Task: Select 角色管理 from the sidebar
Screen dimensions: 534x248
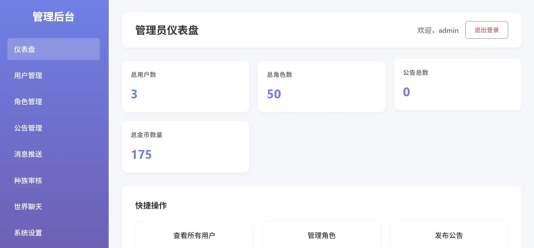Action: (28, 102)
